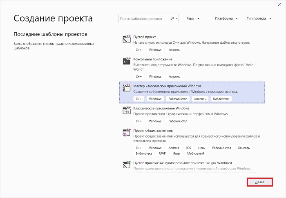Screen dimensions: 286x198
Task: Click the Классическое приложение Windows template icon
Action: (x=127, y=110)
